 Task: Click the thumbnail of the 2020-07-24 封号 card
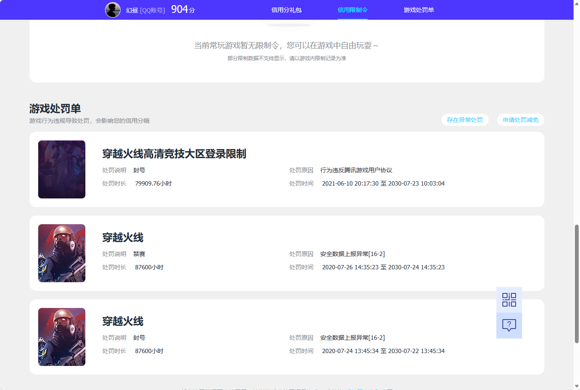(x=62, y=337)
